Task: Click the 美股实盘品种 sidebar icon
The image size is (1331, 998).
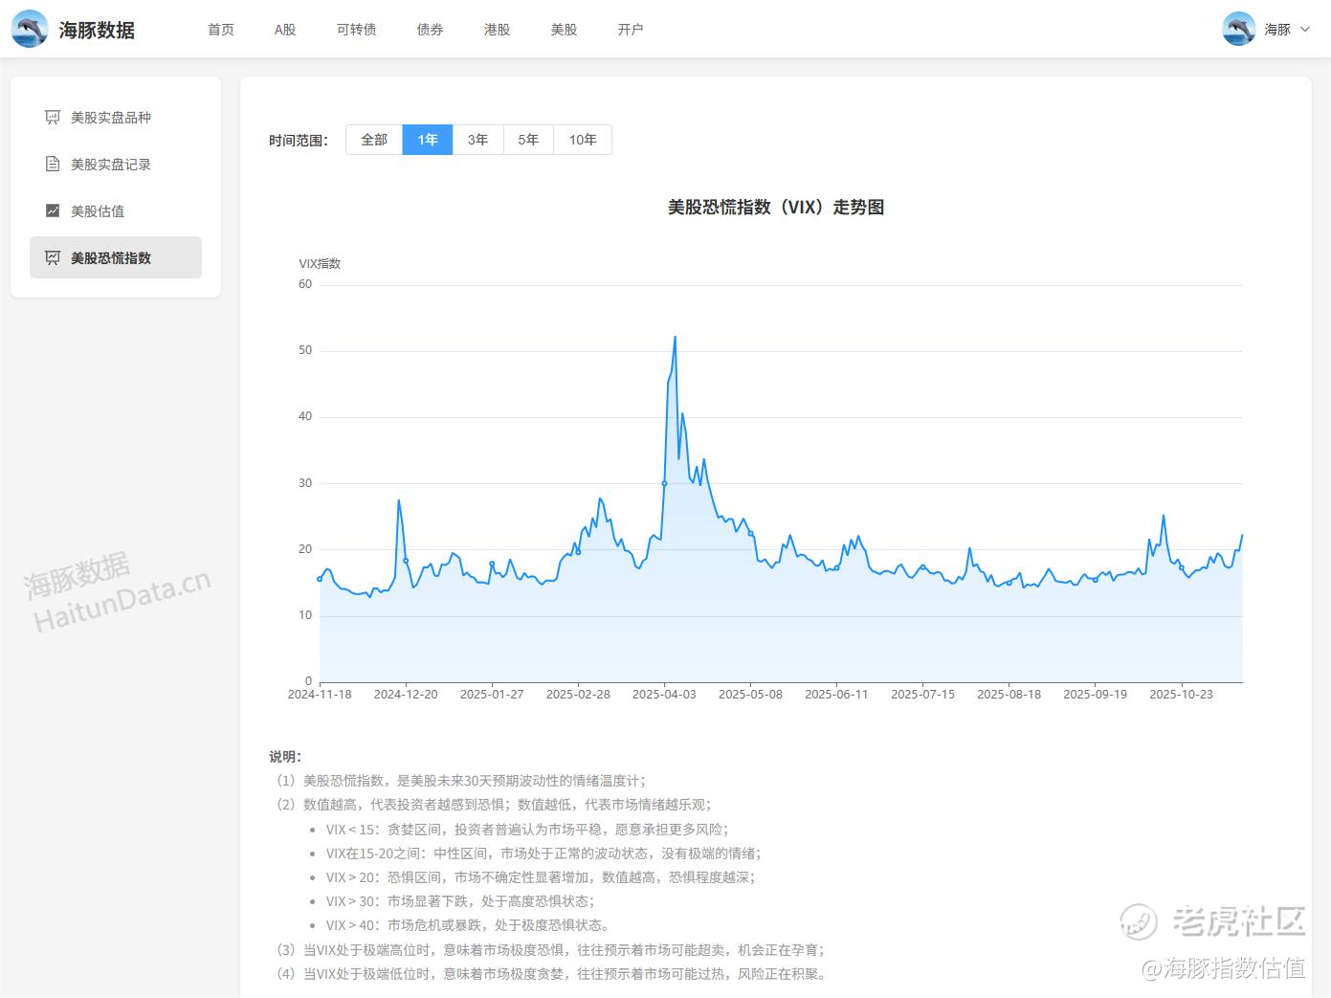Action: tap(53, 118)
